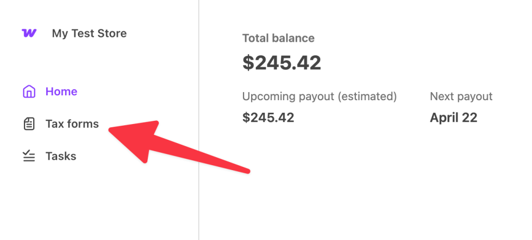Screen dimensions: 532x240
Task: Open the Tax forms sidebar item
Action: [x=72, y=124]
